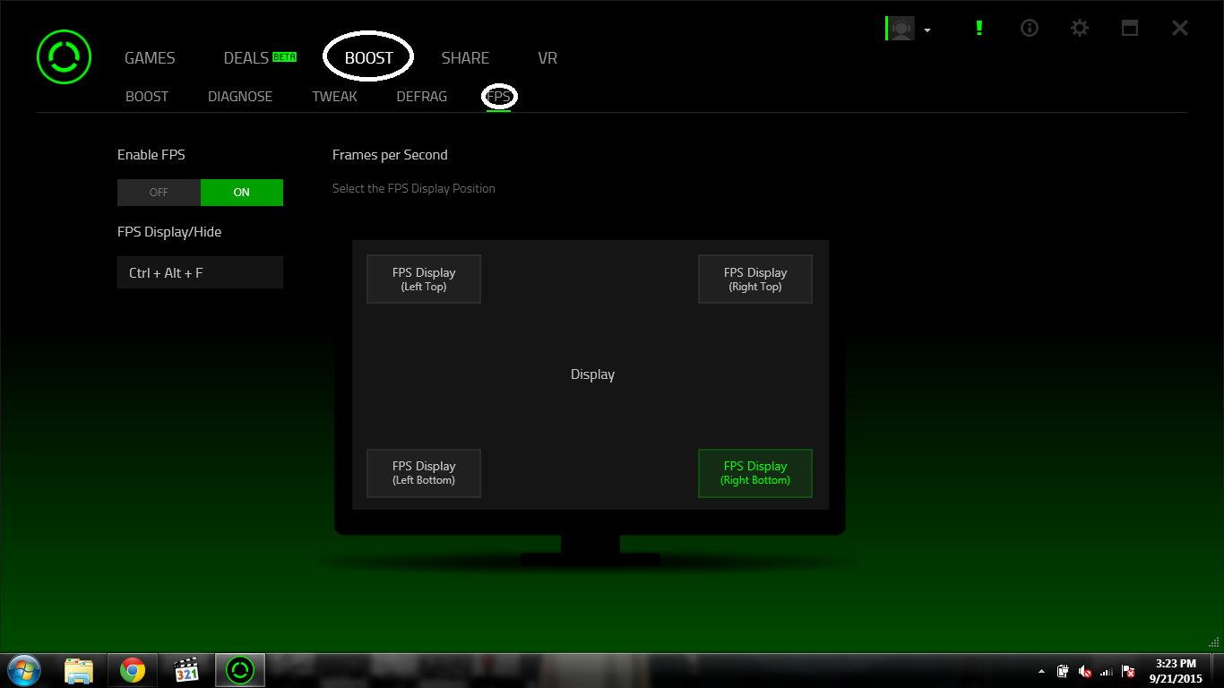This screenshot has height=688, width=1224.
Task: Choose FPS Display Left Bottom position
Action: click(423, 473)
